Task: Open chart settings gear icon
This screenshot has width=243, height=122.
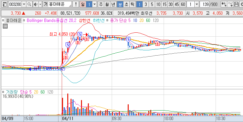Action: (x=241, y=4)
